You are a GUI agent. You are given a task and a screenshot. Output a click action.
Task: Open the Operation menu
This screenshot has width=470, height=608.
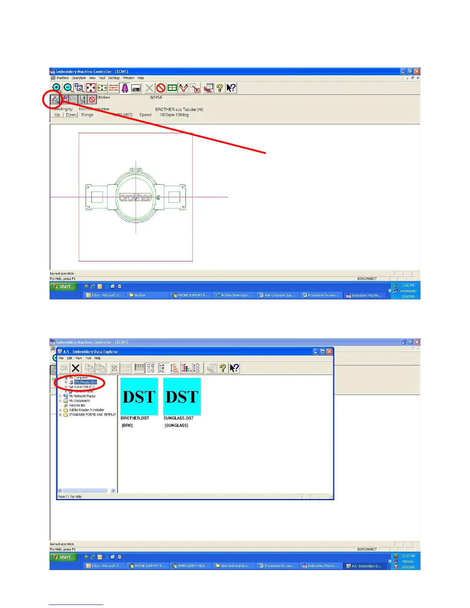tap(79, 78)
